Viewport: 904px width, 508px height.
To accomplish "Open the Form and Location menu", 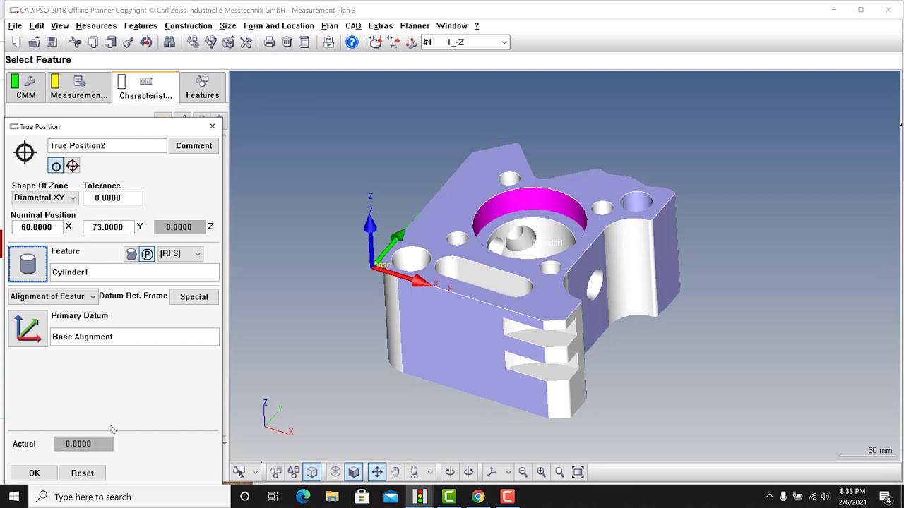I will point(278,26).
